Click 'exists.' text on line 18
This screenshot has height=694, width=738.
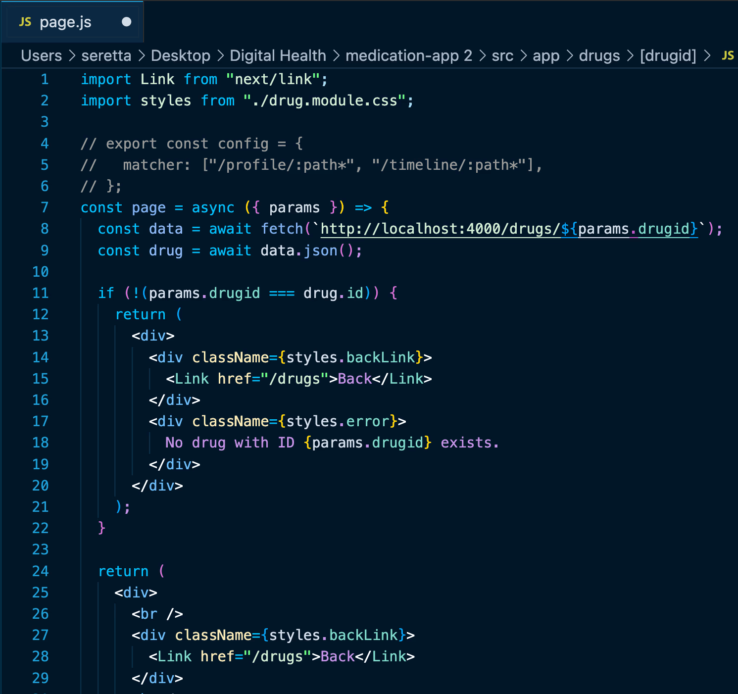(470, 443)
